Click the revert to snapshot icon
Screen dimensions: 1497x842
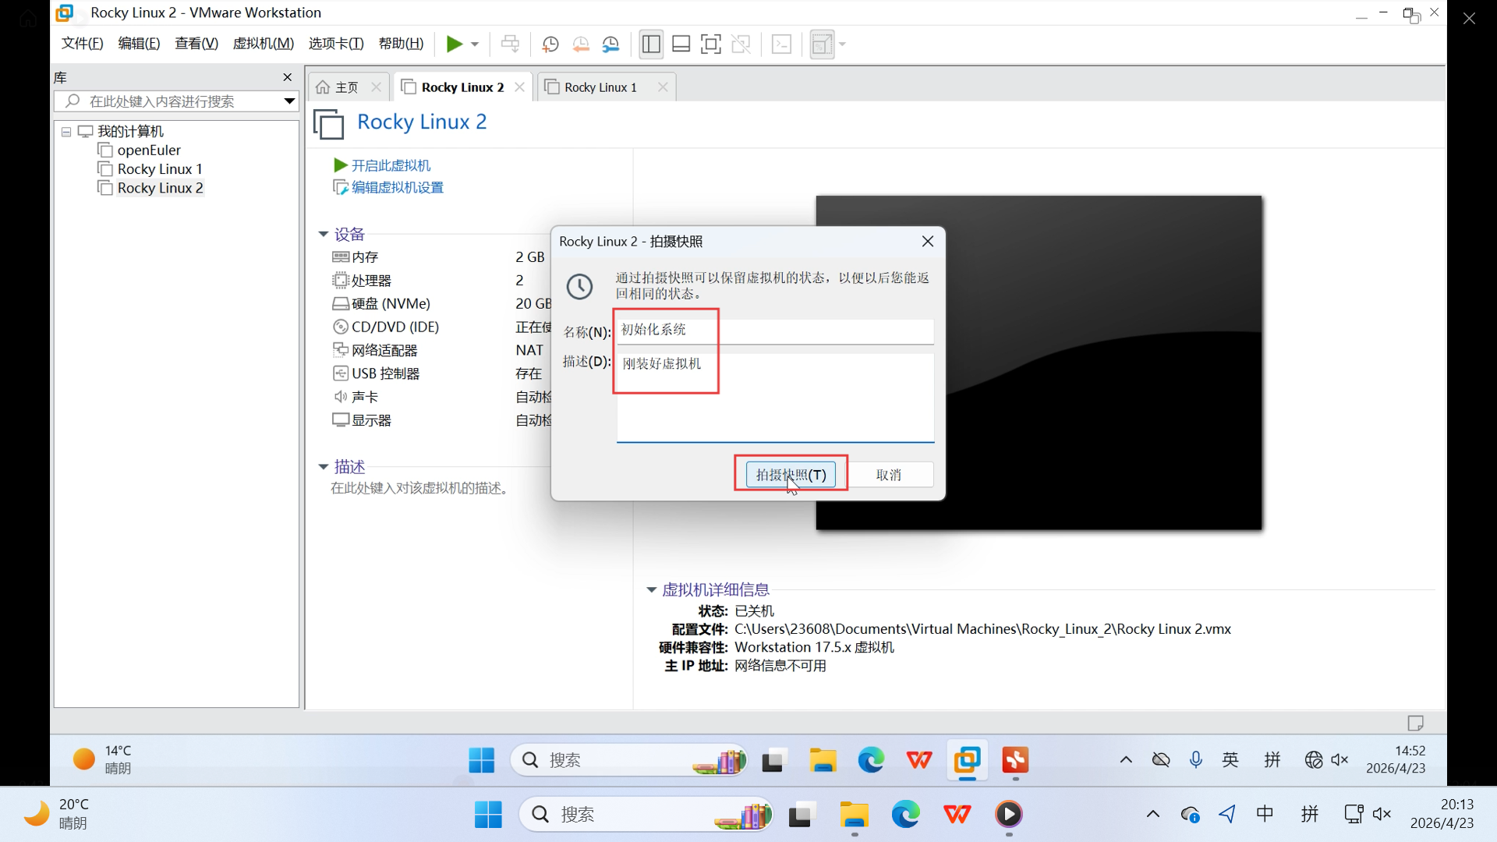(x=581, y=44)
